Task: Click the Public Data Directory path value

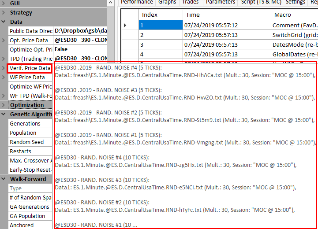Action: click(79, 31)
